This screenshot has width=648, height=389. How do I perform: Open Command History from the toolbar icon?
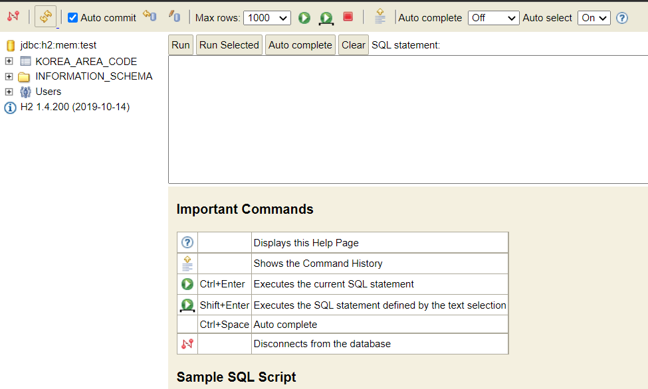click(x=379, y=17)
